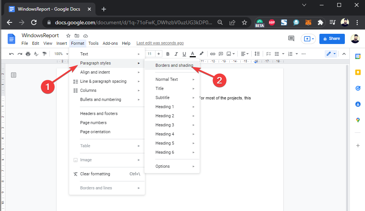Open the text alignment dropdown

pos(244,54)
